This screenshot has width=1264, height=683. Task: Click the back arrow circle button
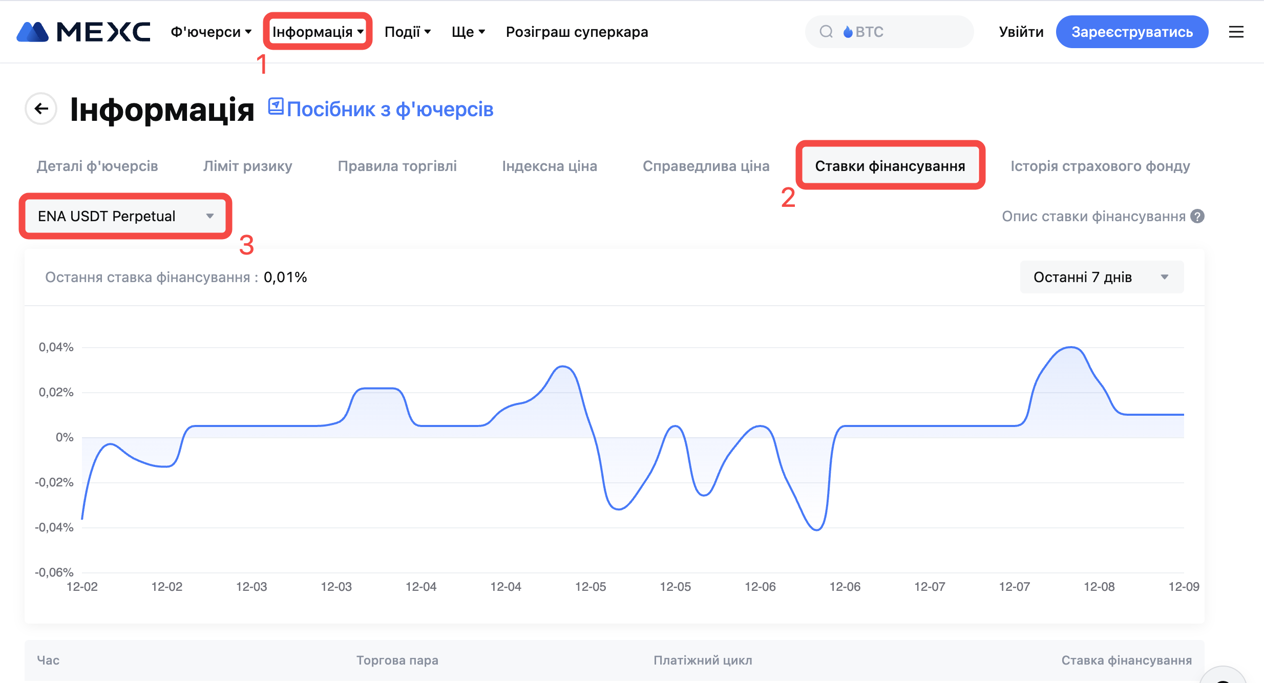[x=41, y=109]
